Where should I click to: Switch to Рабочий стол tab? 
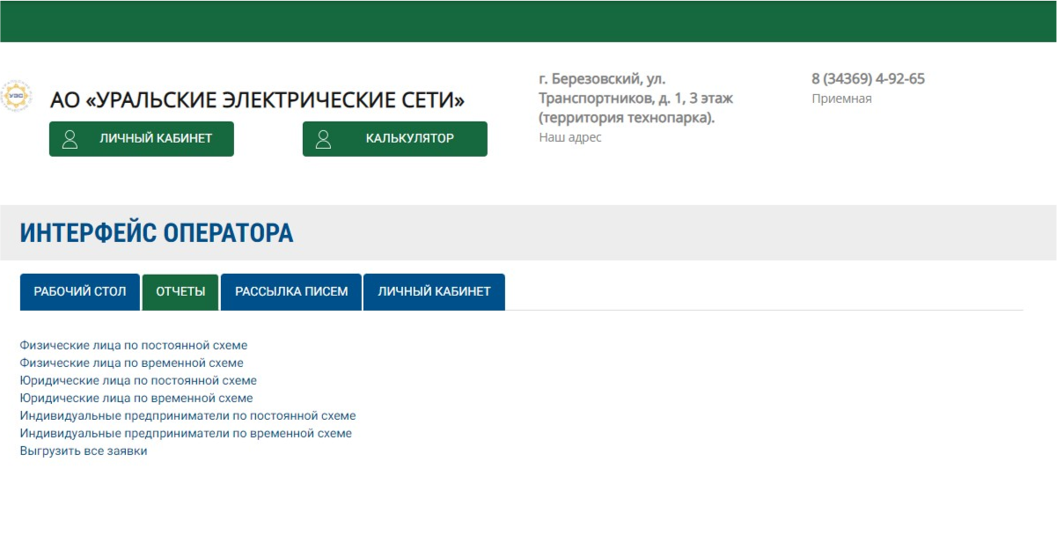(80, 292)
